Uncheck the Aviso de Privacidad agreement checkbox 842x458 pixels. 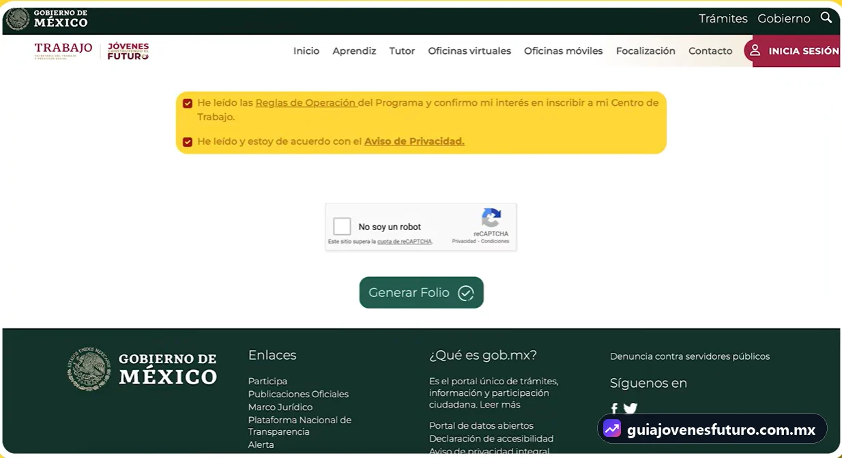pyautogui.click(x=188, y=142)
